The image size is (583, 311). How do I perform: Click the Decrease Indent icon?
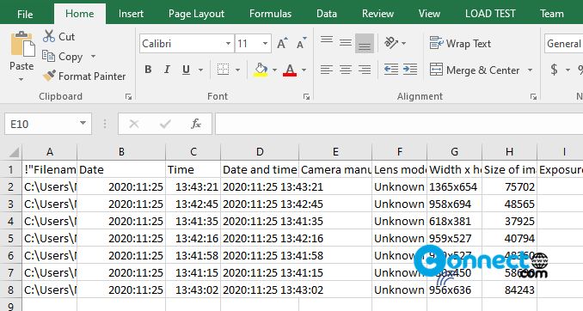click(x=390, y=69)
